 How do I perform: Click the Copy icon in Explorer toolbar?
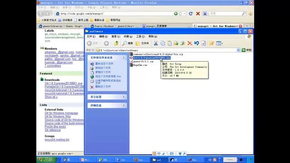163,43
